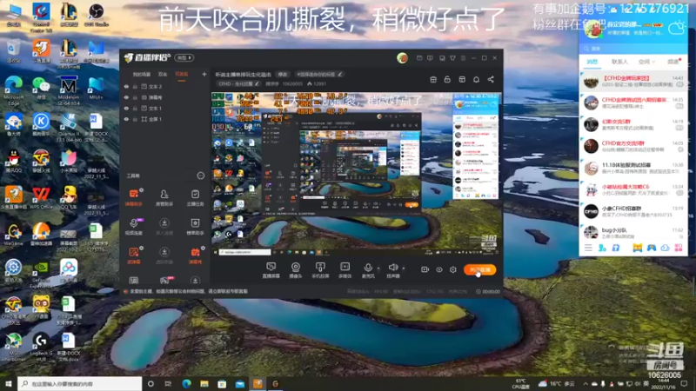
Task: Open 弹幕秀 tool in toolbox
Action: [195, 255]
